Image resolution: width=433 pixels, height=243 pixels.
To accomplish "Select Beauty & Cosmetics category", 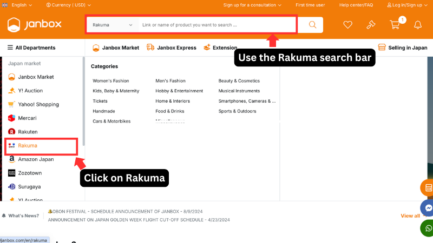I will (239, 80).
